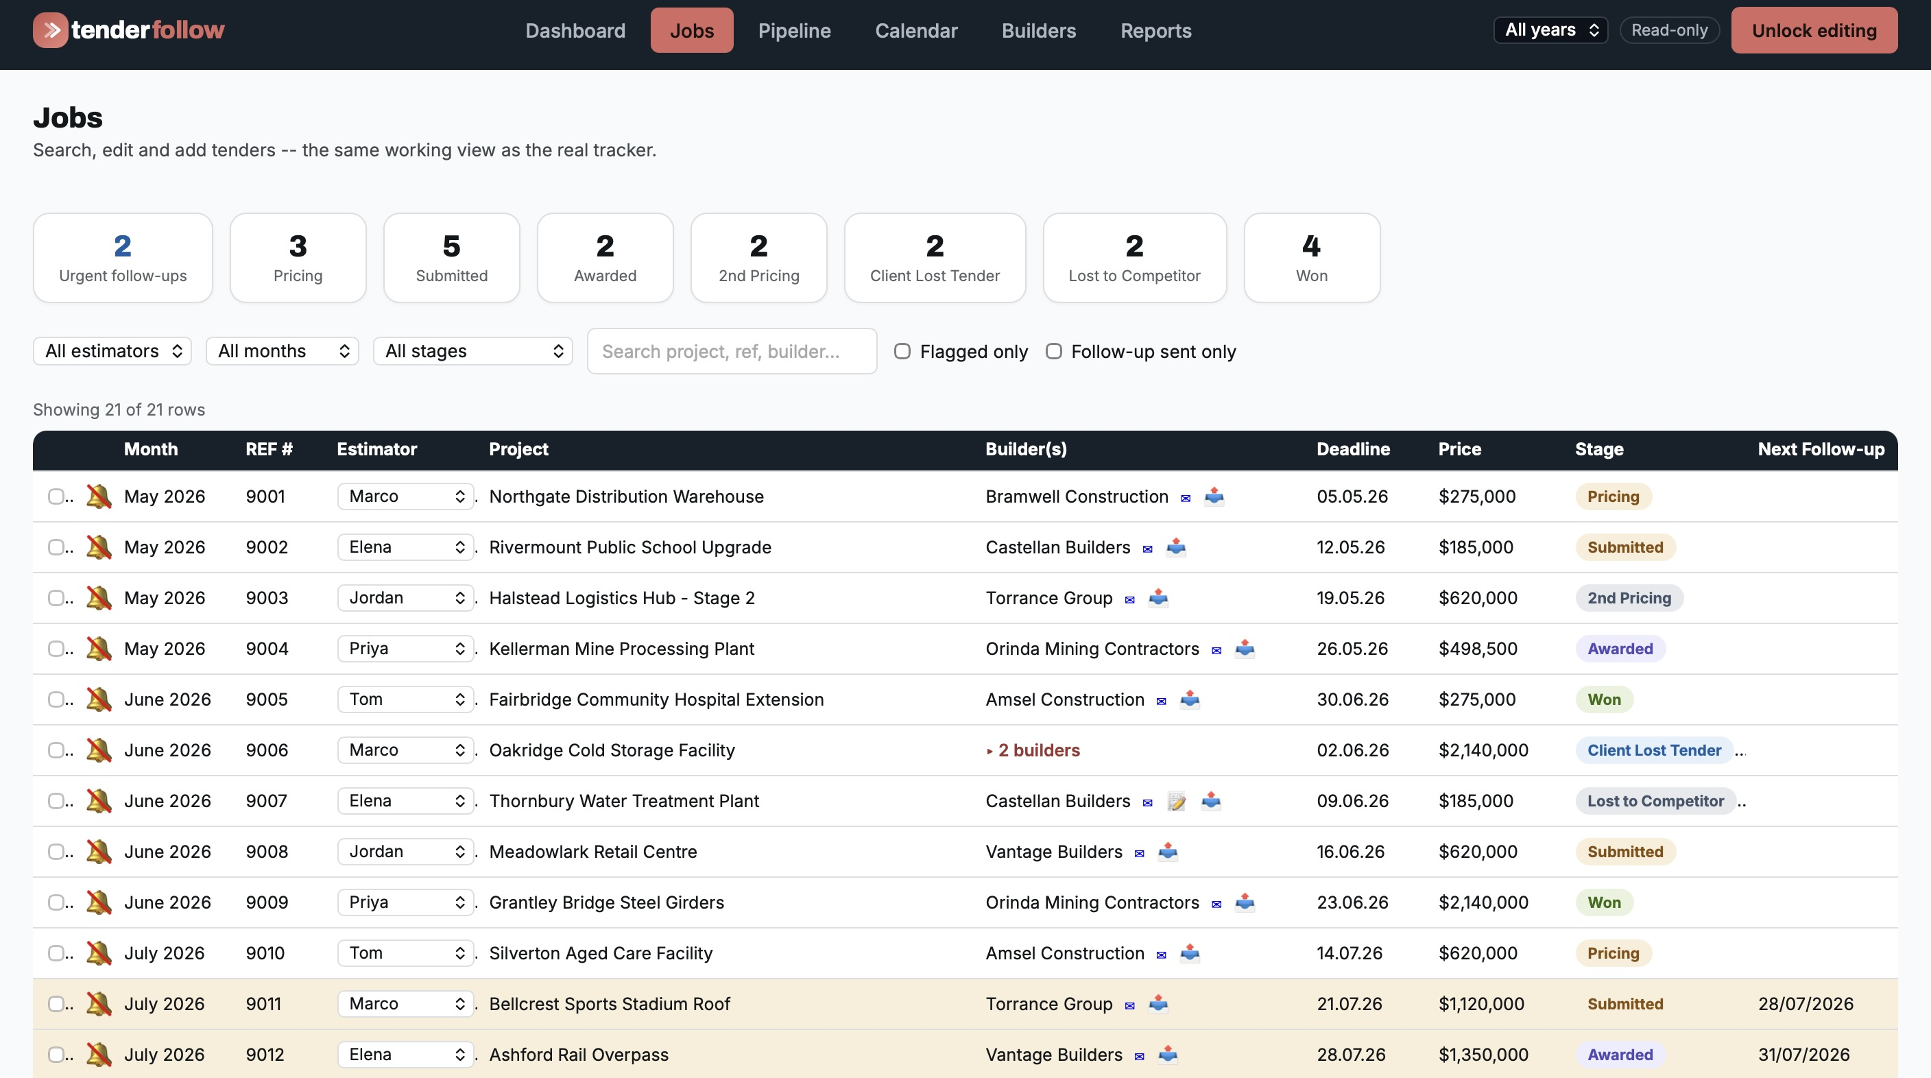Click envelope icon next to Bramwell Construction

pyautogui.click(x=1185, y=499)
